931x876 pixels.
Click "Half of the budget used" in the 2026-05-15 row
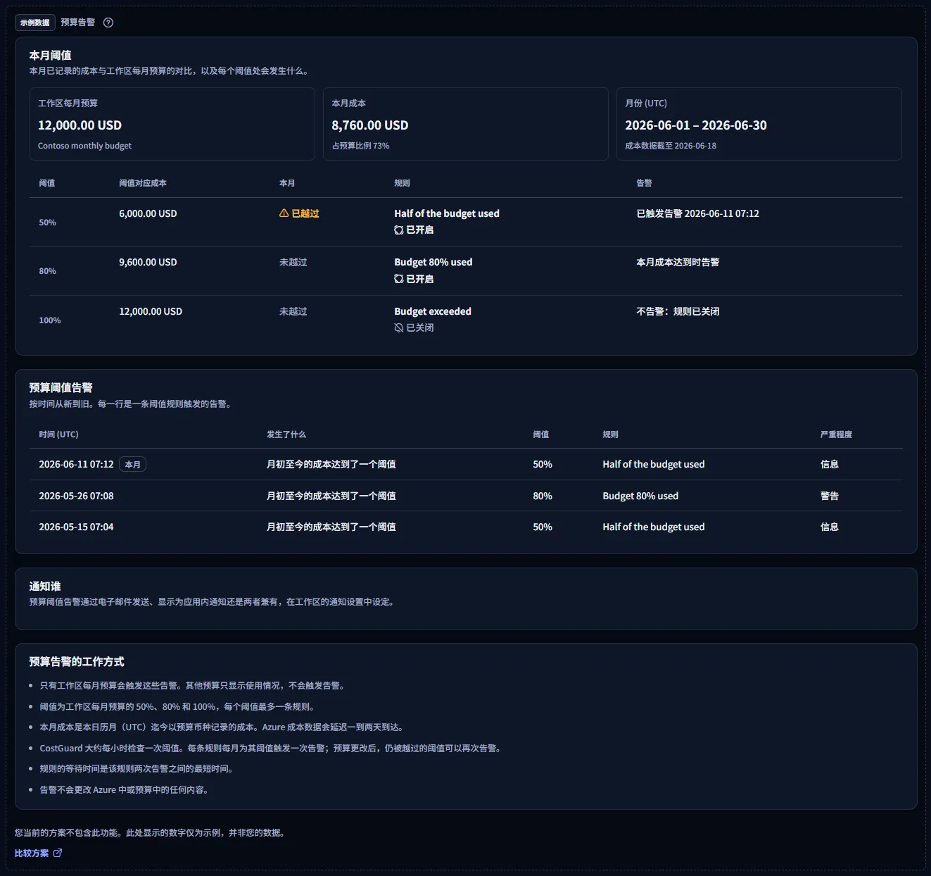653,527
